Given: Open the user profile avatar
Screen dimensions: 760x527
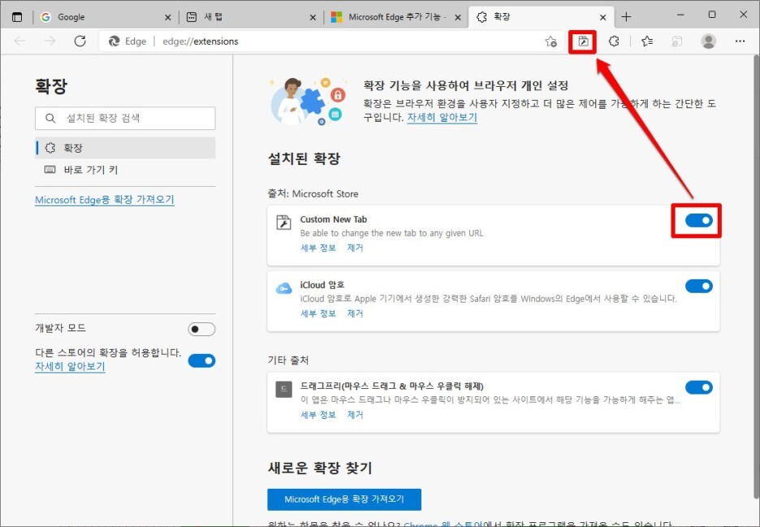Looking at the screenshot, I should pos(708,41).
